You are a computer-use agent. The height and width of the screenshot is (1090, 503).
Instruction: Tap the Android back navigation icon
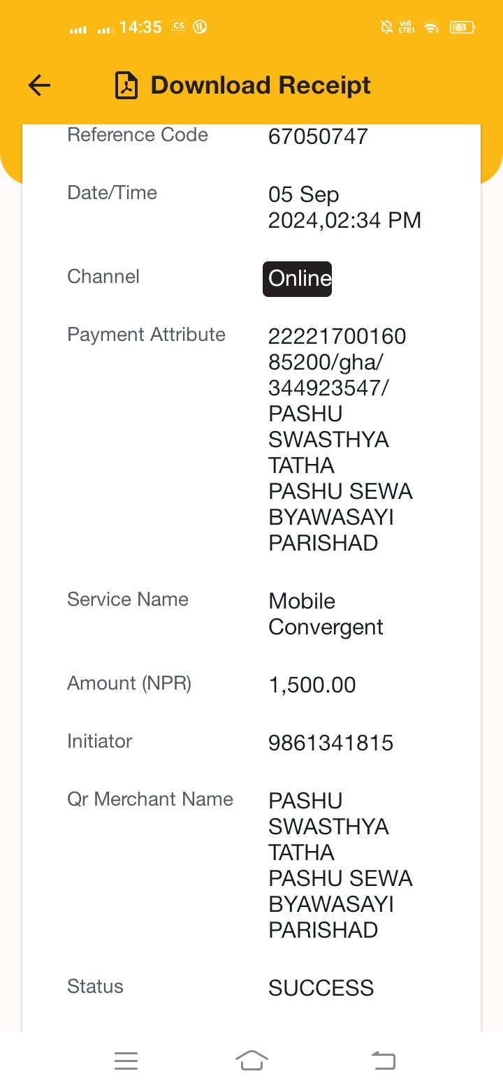[383, 1061]
